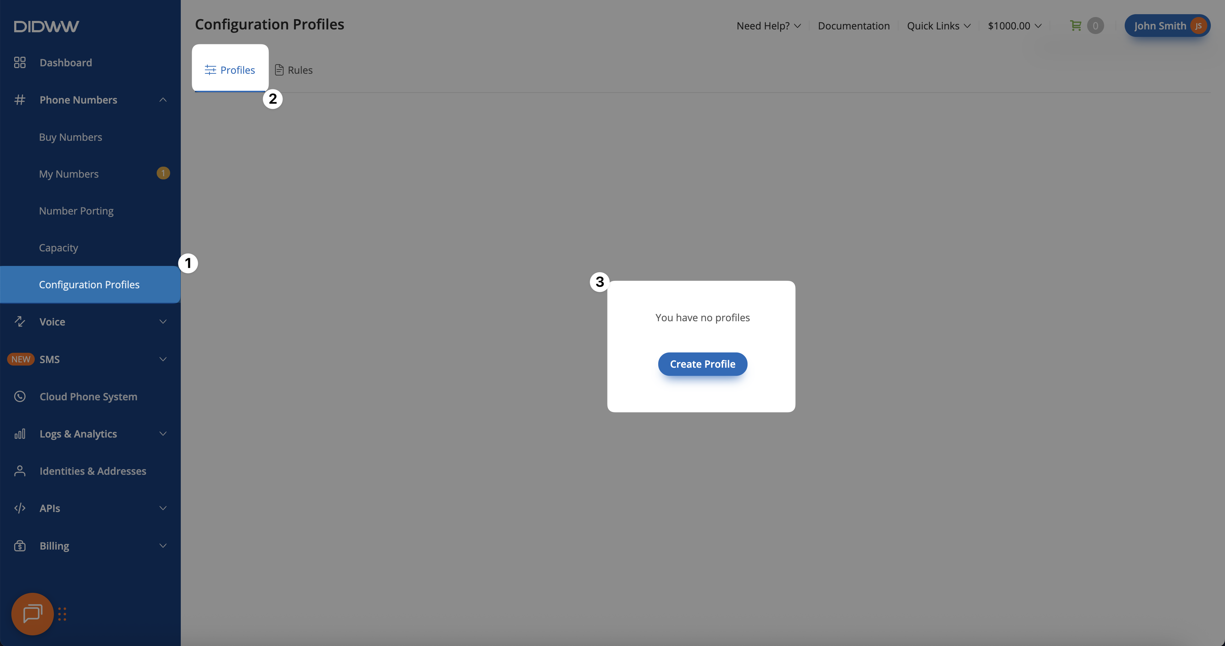1225x646 pixels.
Task: Click the Identities & Addresses person icon
Action: [x=19, y=471]
